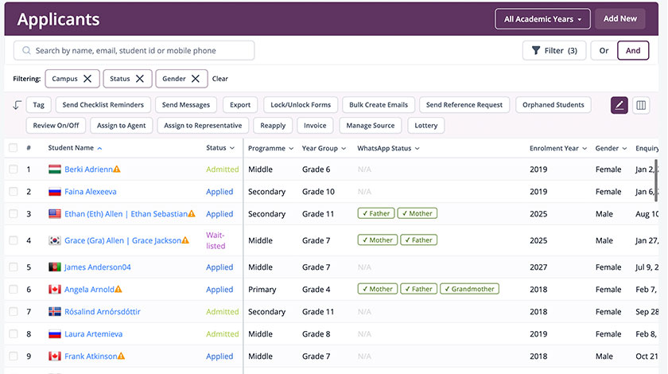The image size is (668, 374).
Task: Open the Year Group column dropdown
Action: 344,148
